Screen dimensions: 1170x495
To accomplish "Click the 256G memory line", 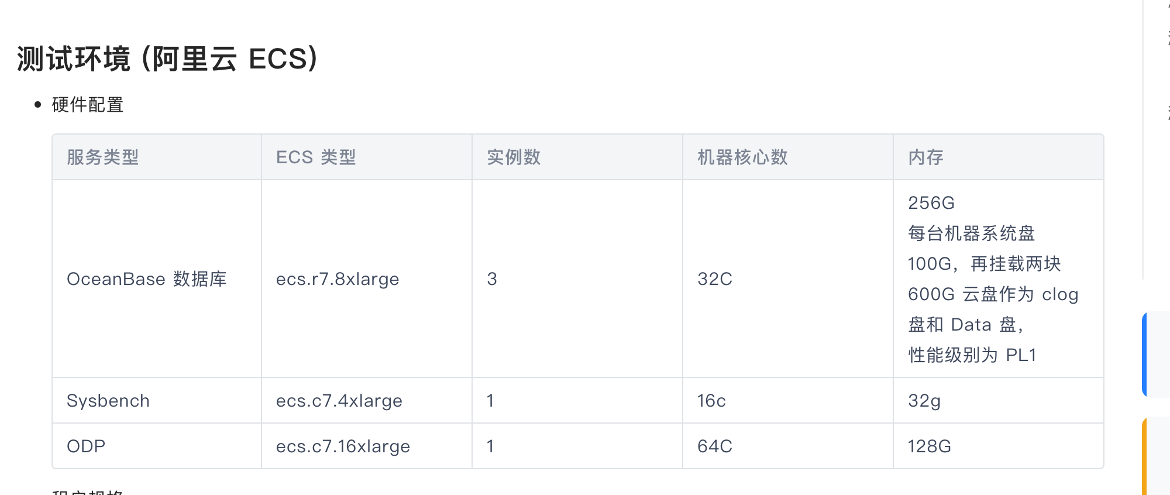I will tap(931, 202).
